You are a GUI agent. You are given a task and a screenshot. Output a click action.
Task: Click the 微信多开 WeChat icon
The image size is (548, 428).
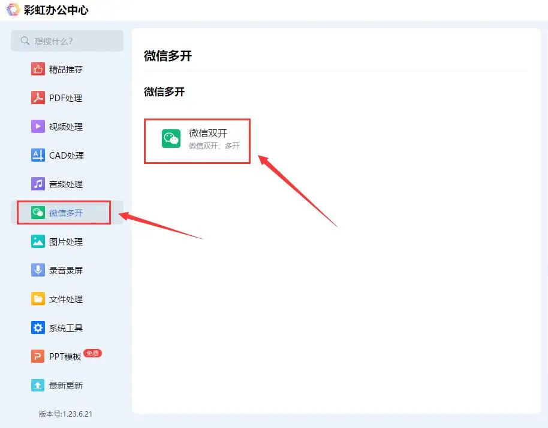point(37,213)
